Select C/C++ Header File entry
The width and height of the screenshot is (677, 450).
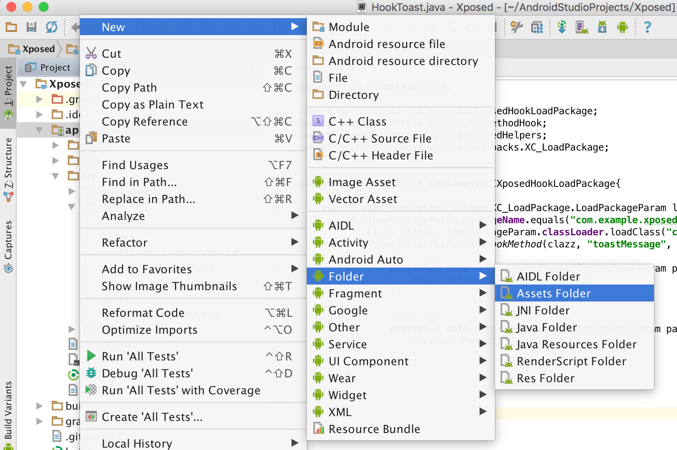[x=401, y=155]
